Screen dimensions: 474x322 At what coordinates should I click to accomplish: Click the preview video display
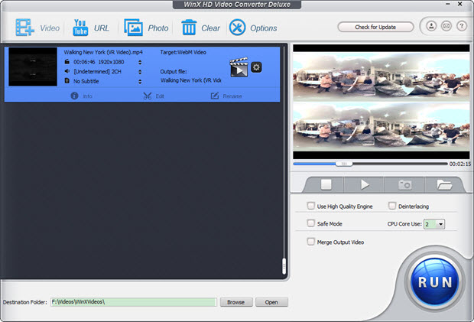pos(381,102)
